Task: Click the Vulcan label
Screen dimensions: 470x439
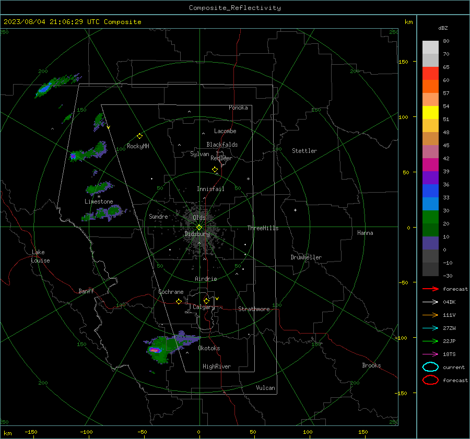Action: 265,388
